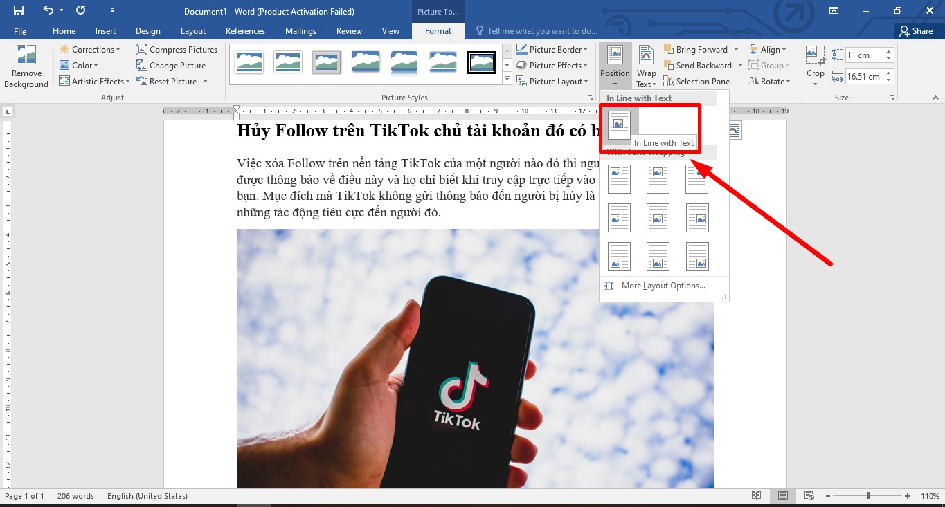
Task: Open the Picture Effects dropdown
Action: (552, 66)
